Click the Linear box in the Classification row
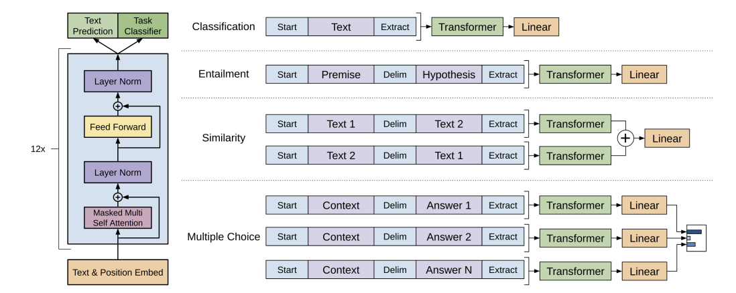The image size is (736, 293). coord(536,27)
